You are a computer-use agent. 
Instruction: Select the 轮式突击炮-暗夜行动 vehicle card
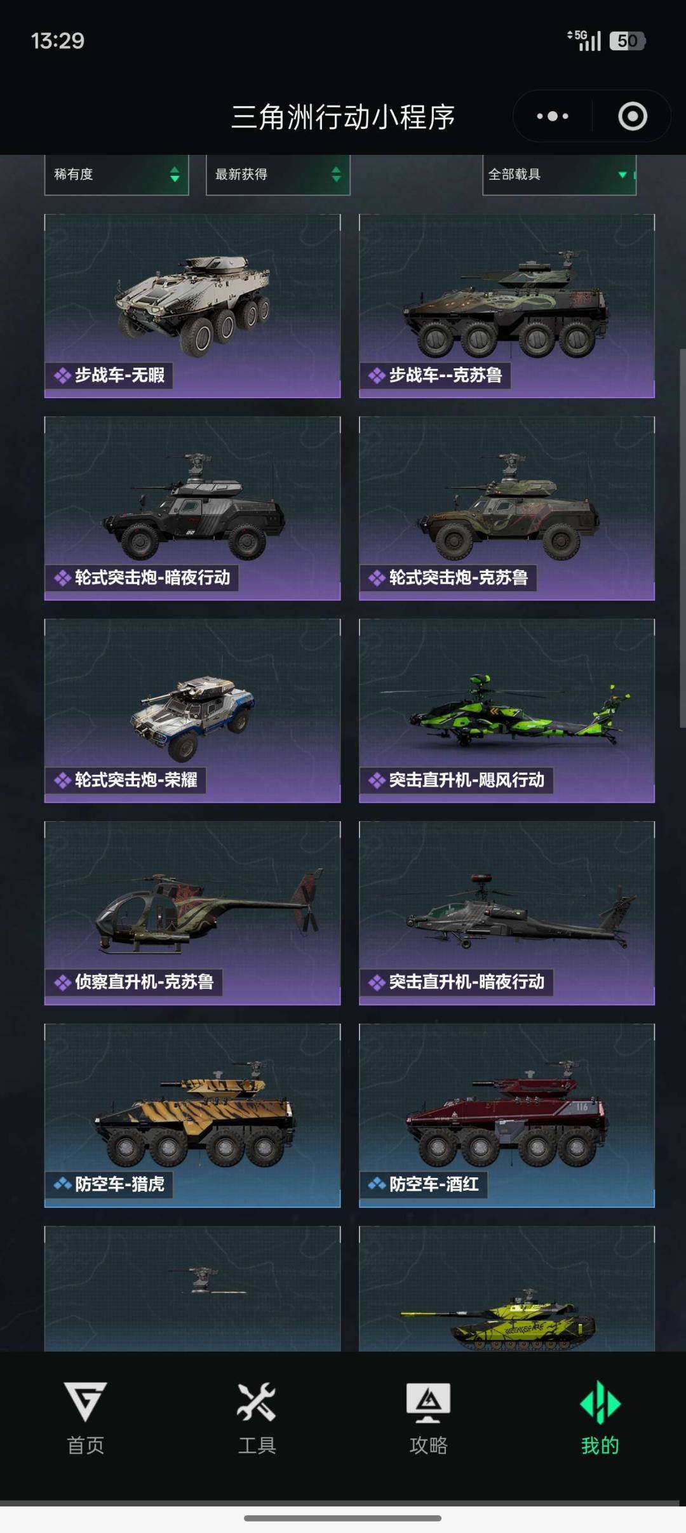pos(192,508)
